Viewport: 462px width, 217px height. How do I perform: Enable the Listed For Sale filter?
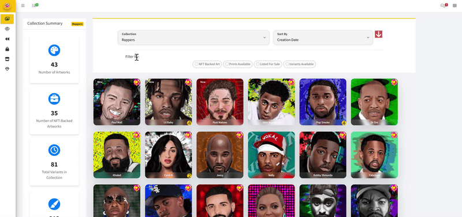point(268,64)
